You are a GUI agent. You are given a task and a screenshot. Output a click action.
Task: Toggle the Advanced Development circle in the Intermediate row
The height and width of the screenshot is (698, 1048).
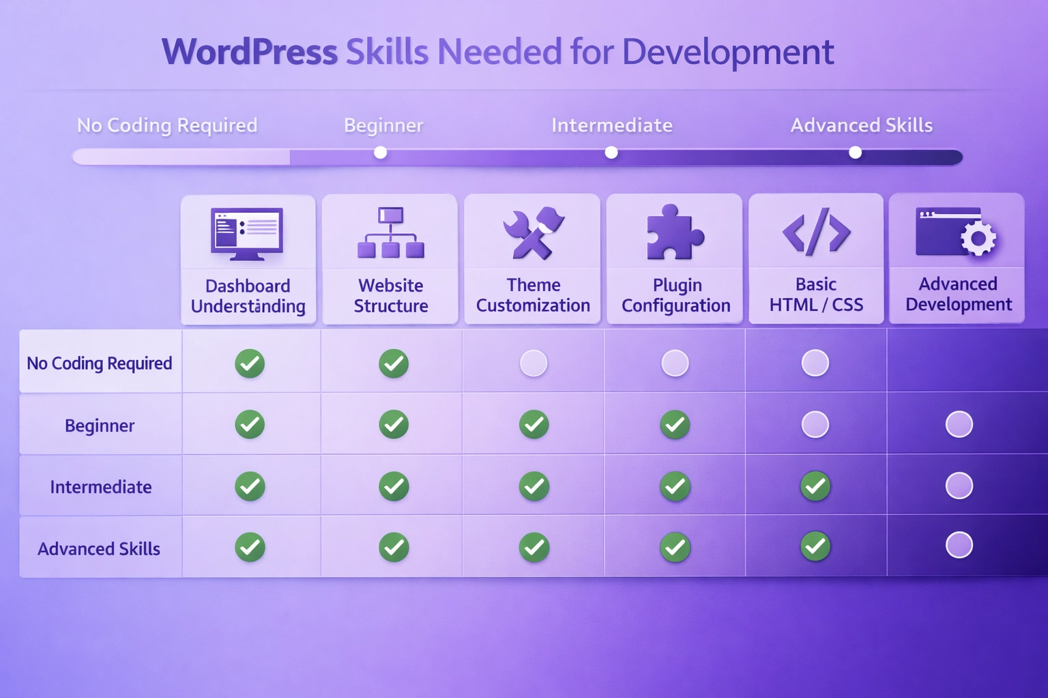click(959, 485)
